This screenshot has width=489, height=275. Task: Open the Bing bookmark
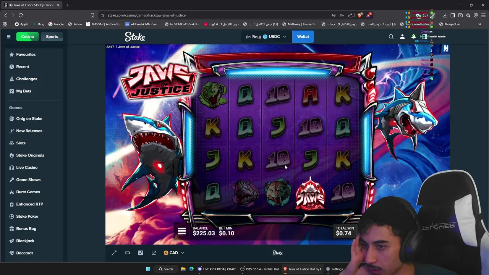pyautogui.click(x=38, y=24)
